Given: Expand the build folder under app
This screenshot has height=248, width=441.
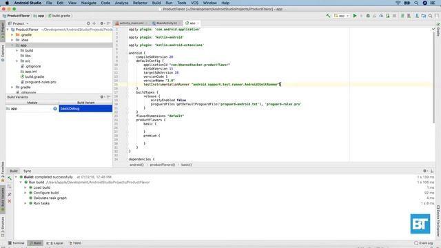Looking at the screenshot, I should click(17, 50).
